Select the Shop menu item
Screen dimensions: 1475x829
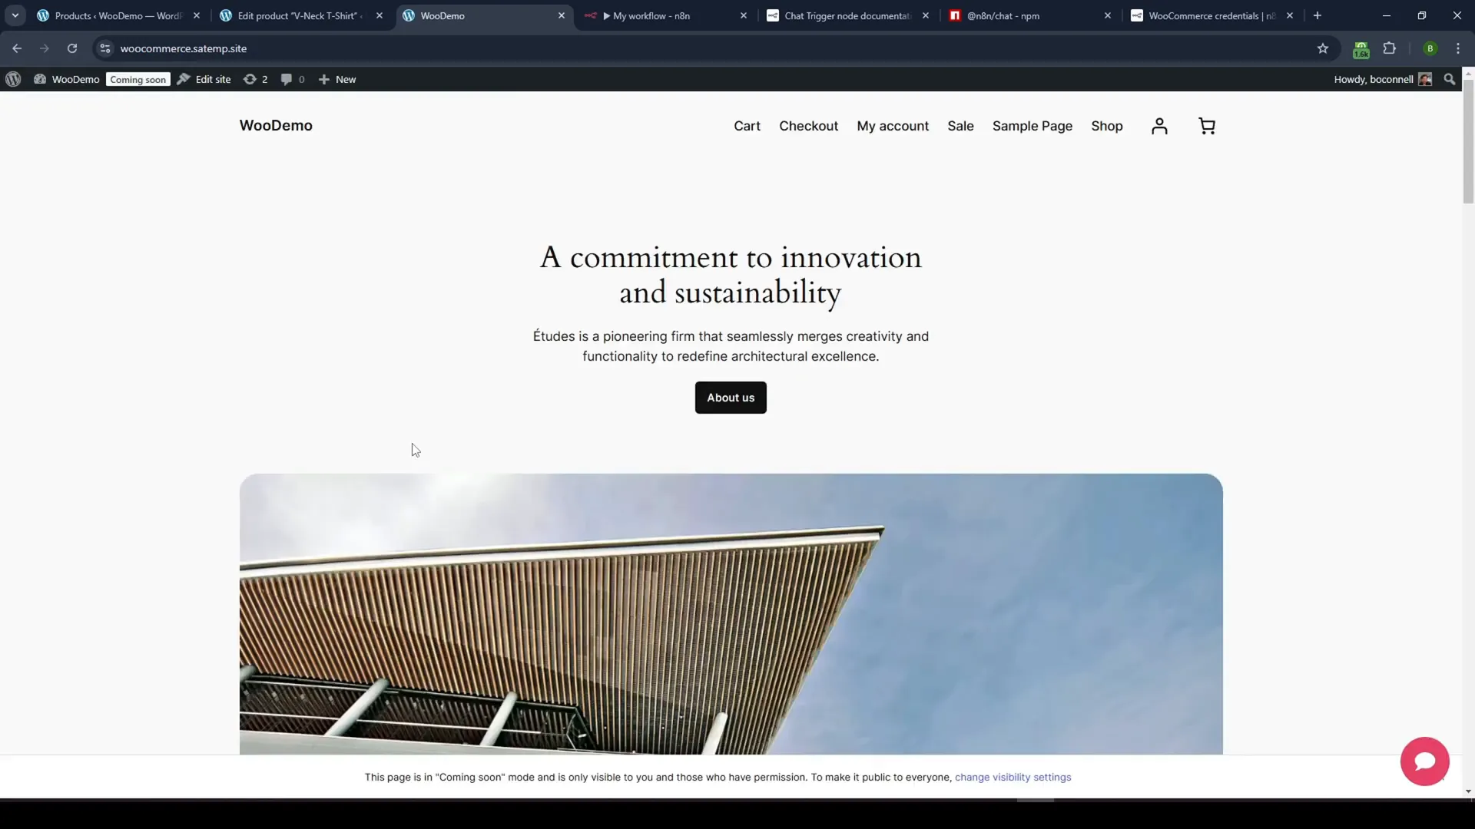1107,126
